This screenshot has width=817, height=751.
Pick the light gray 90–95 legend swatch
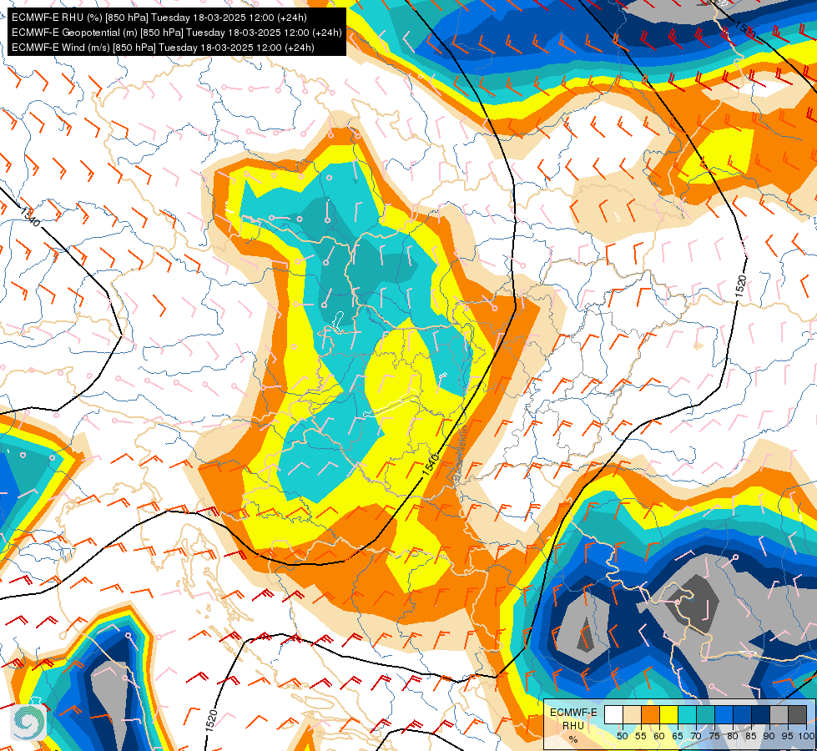(x=779, y=714)
